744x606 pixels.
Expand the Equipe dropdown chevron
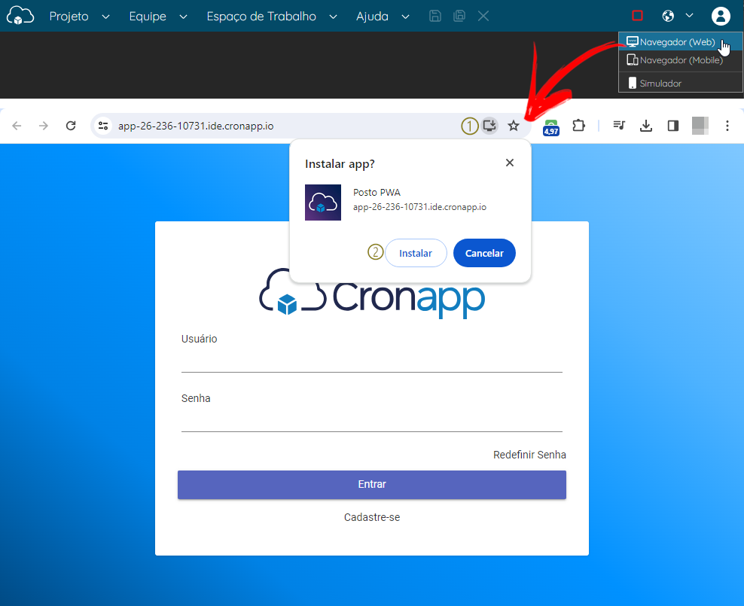coord(183,17)
